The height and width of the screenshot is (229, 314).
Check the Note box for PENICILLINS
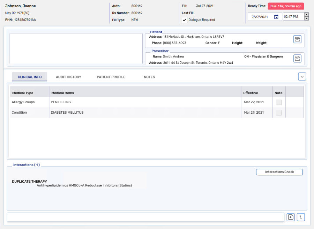click(x=279, y=102)
